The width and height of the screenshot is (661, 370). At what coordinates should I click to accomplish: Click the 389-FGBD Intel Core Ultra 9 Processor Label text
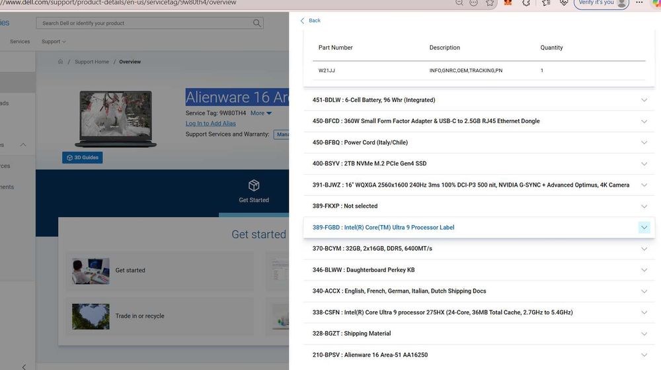pos(383,228)
